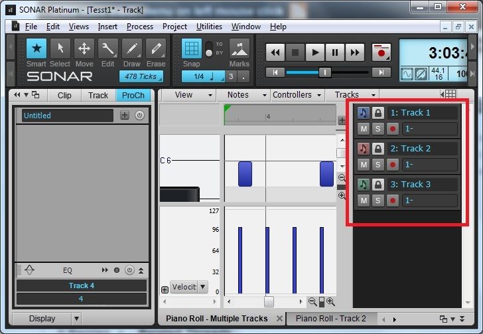Click the Display button

coord(42,319)
